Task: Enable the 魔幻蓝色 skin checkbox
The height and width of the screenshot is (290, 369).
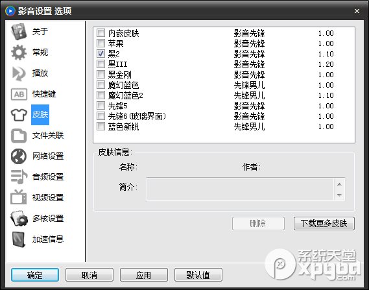Action: [101, 85]
